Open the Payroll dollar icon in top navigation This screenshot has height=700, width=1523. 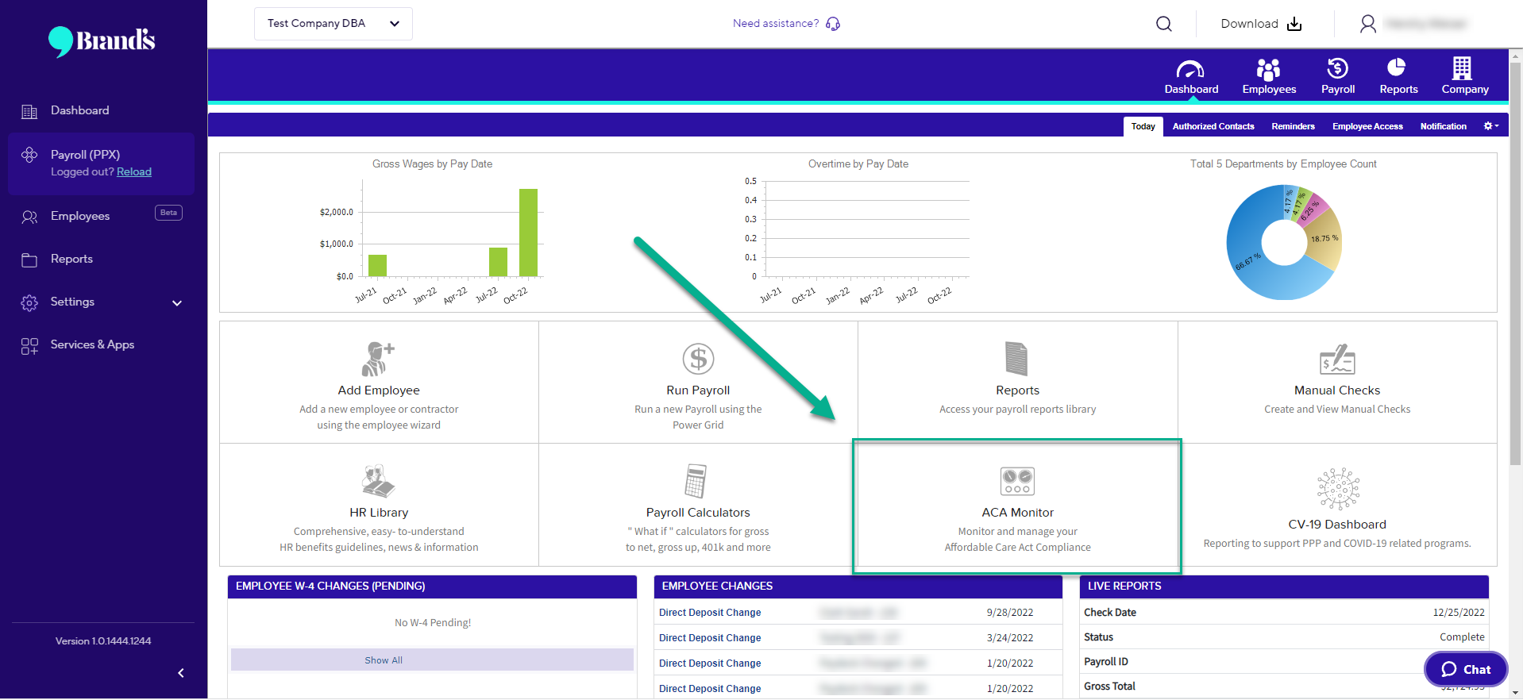(x=1337, y=68)
